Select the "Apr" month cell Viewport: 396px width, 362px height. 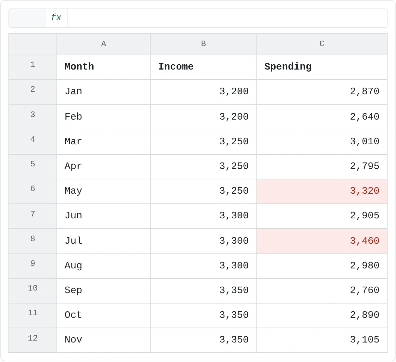click(104, 166)
